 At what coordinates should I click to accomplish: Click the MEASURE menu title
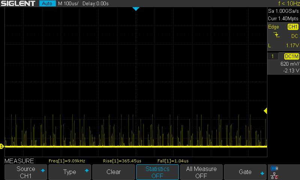pos(19,161)
